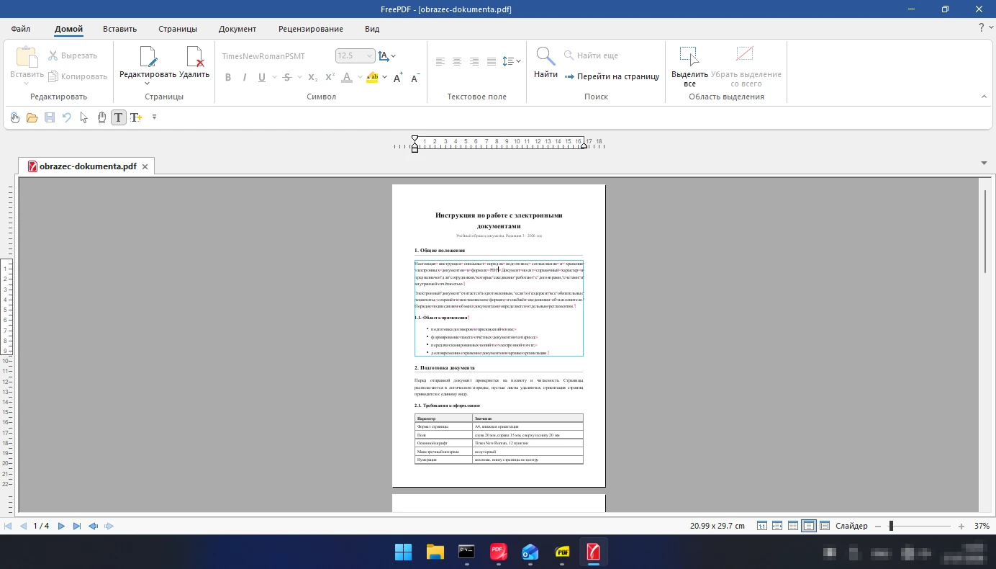The image size is (996, 569).
Task: Expand the character spacing dropdown arrow
Action: click(393, 56)
